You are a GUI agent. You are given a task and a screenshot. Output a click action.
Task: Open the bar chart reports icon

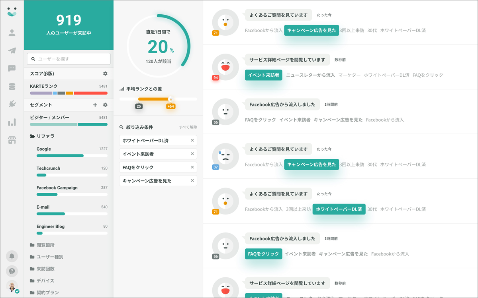tap(12, 122)
